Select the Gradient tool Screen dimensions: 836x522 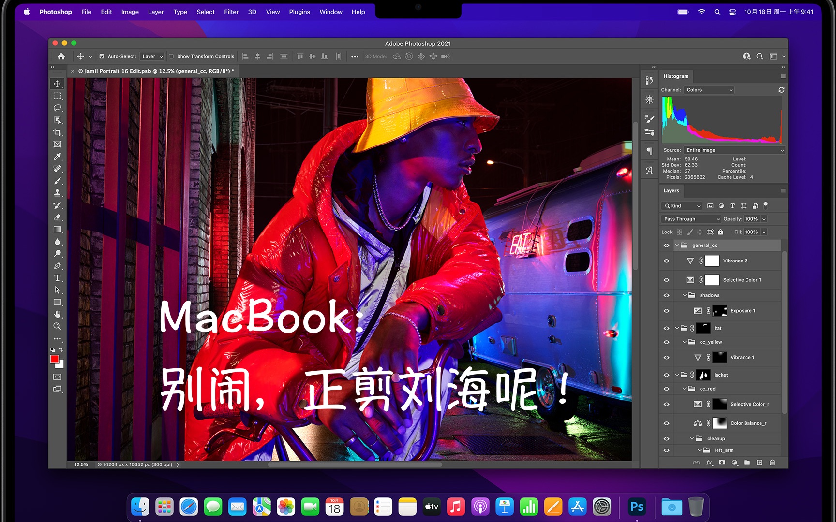coord(57,229)
